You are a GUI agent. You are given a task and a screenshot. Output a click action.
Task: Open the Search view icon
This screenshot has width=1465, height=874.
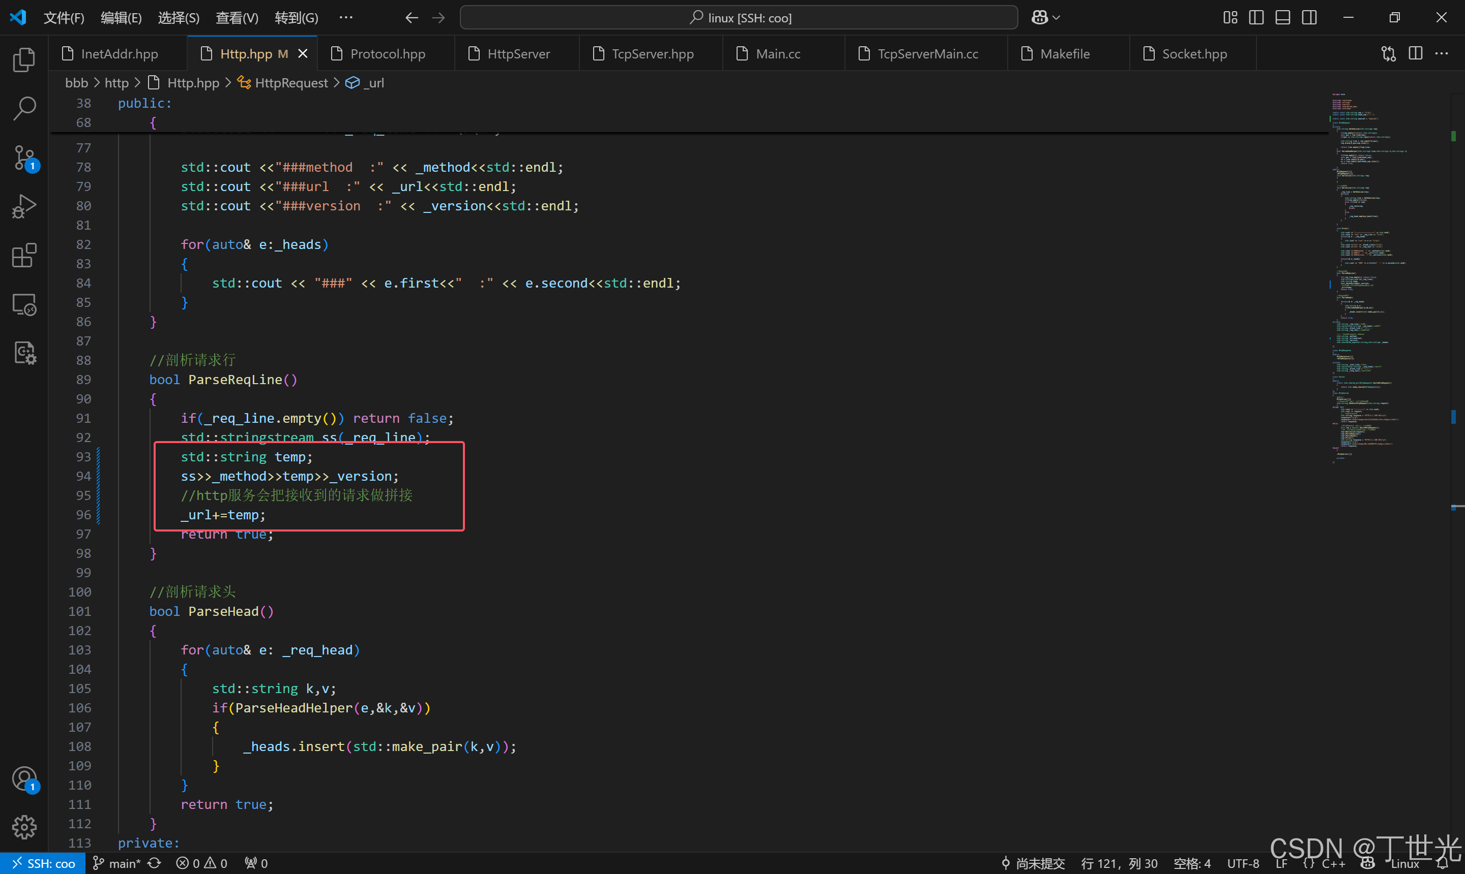[x=23, y=108]
